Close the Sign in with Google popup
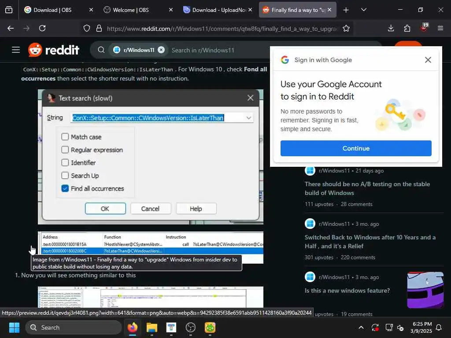 pyautogui.click(x=428, y=60)
